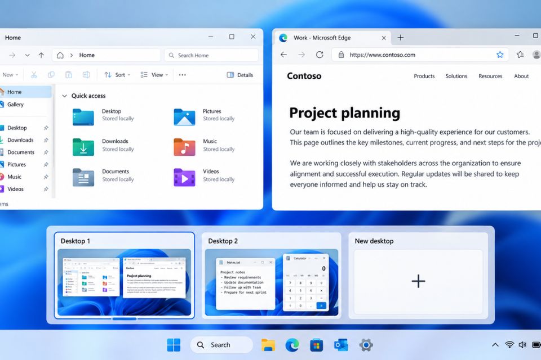Click the Contoso logo link

[x=304, y=76]
